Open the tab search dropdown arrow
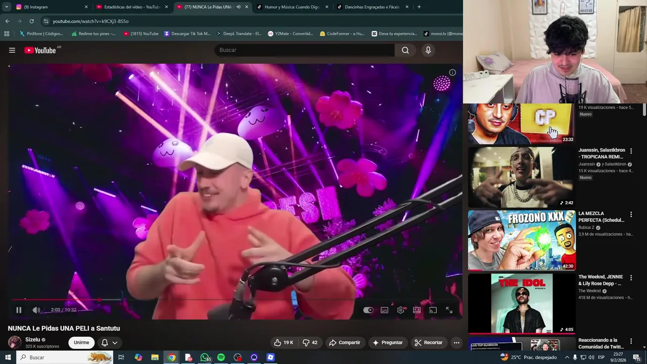 tap(7, 7)
